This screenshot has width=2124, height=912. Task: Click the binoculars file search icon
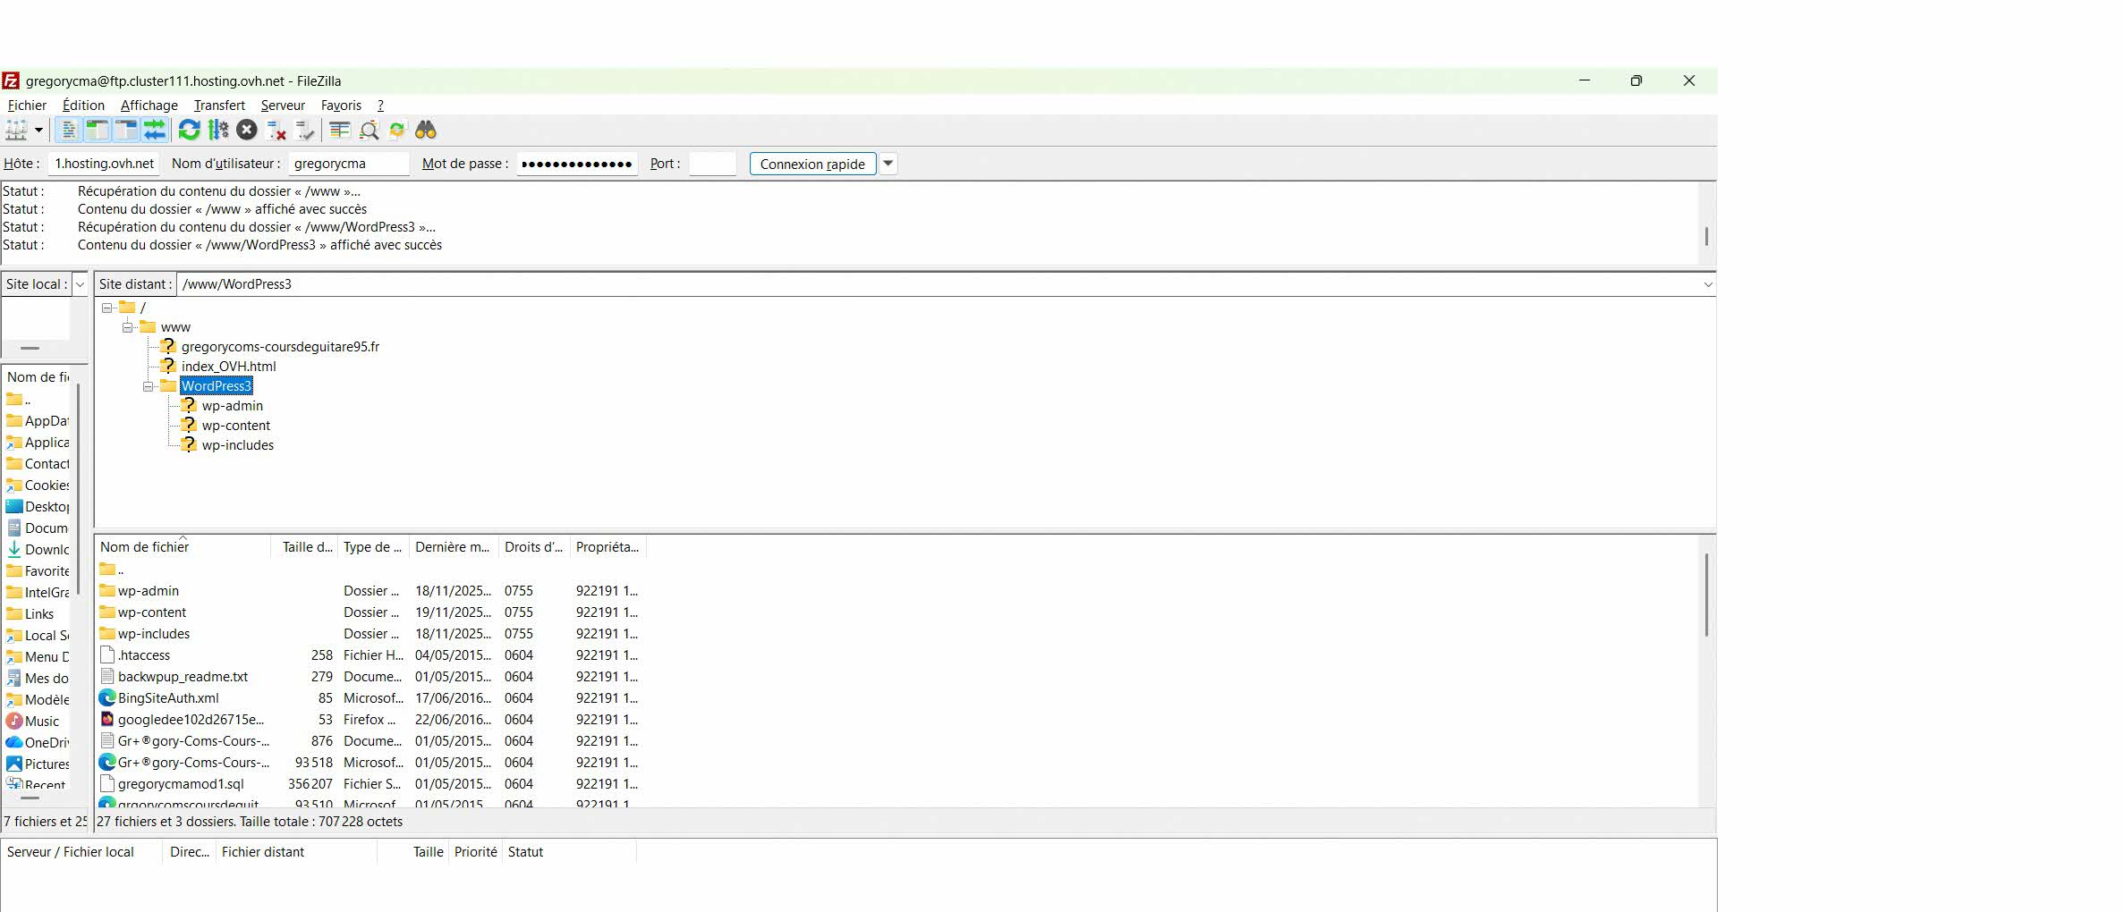tap(426, 131)
